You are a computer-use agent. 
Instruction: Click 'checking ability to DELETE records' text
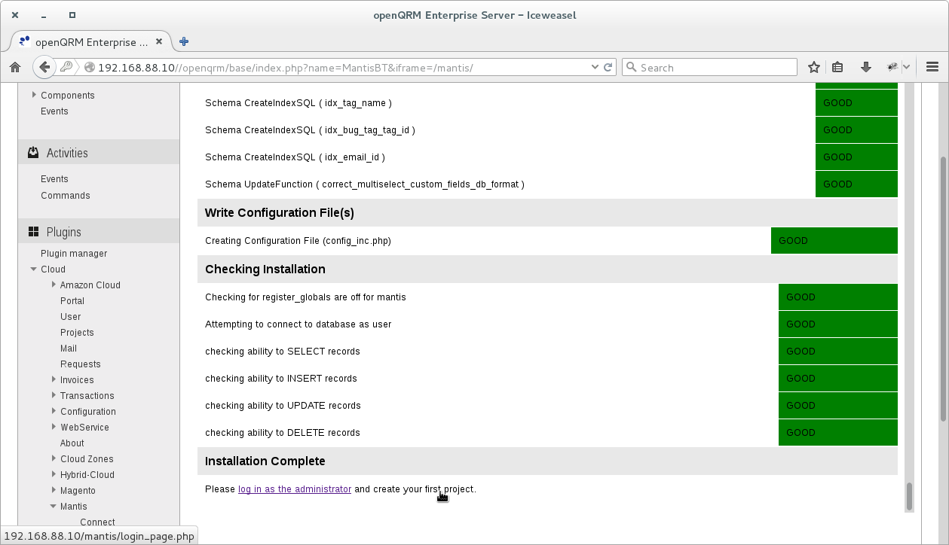click(283, 433)
